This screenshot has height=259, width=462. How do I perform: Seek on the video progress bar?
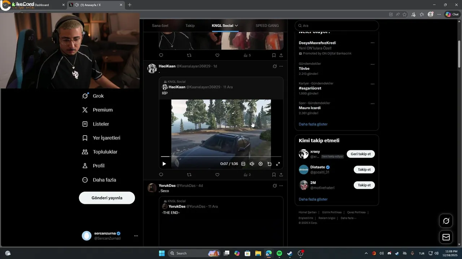click(221, 156)
